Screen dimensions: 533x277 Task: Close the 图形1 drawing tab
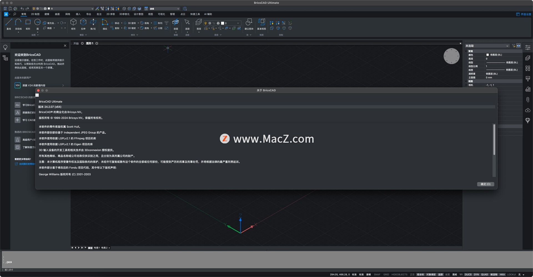pyautogui.click(x=97, y=44)
